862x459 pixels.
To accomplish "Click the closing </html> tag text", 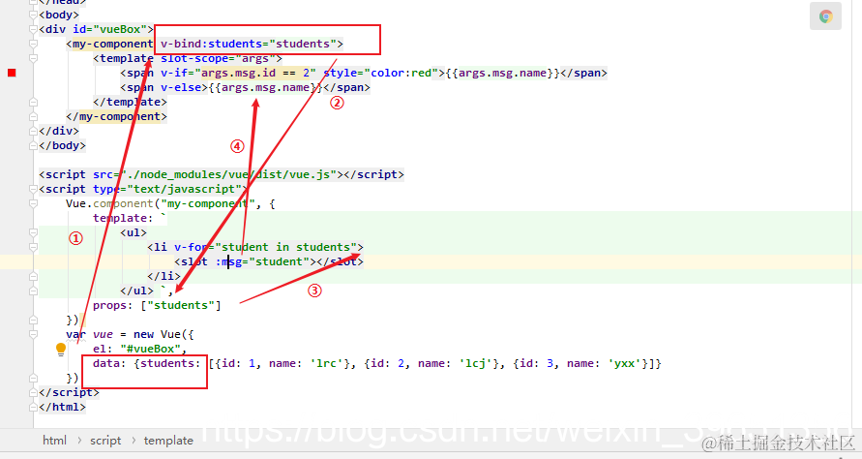I will pyautogui.click(x=62, y=408).
